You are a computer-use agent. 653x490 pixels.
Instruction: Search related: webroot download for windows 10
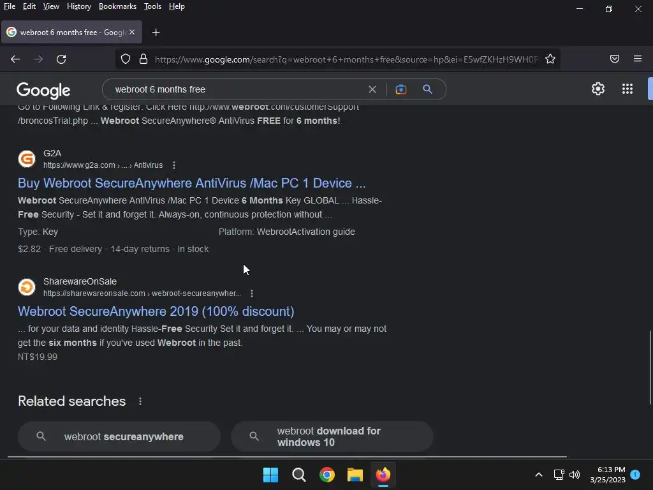point(332,436)
